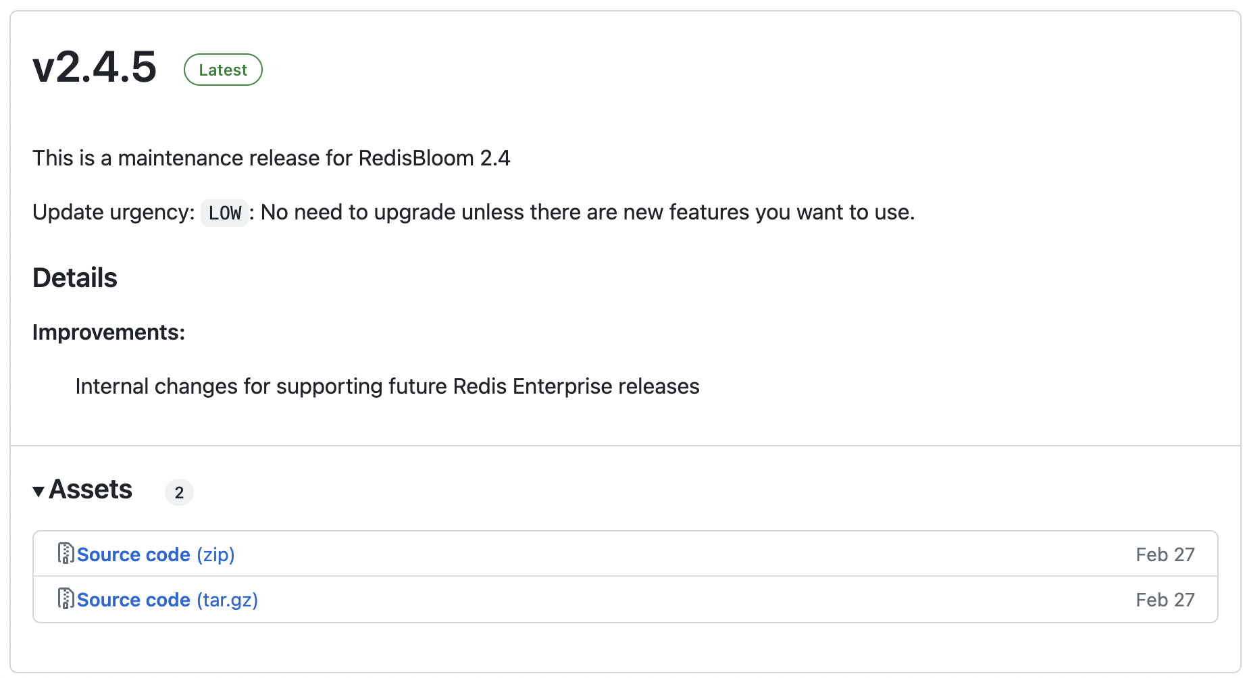Click the (zip) format label
The width and height of the screenshot is (1247, 678).
pyautogui.click(x=216, y=555)
